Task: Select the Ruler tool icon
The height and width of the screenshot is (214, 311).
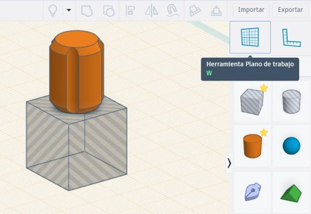Action: [x=291, y=38]
